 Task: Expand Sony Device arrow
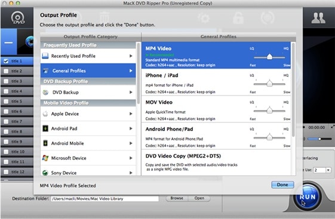[131, 172]
